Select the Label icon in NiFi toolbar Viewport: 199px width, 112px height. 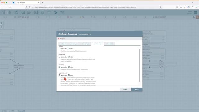[x=62, y=12]
